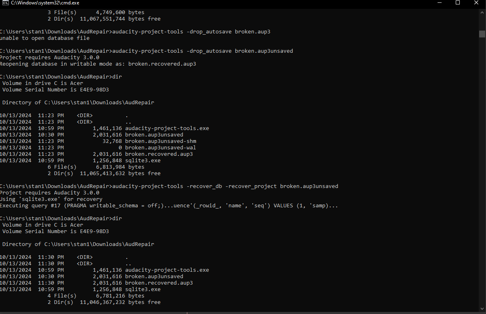Click the "3 File(s) 4,749,600 bytes" line
The height and width of the screenshot is (314, 486).
coord(96,12)
